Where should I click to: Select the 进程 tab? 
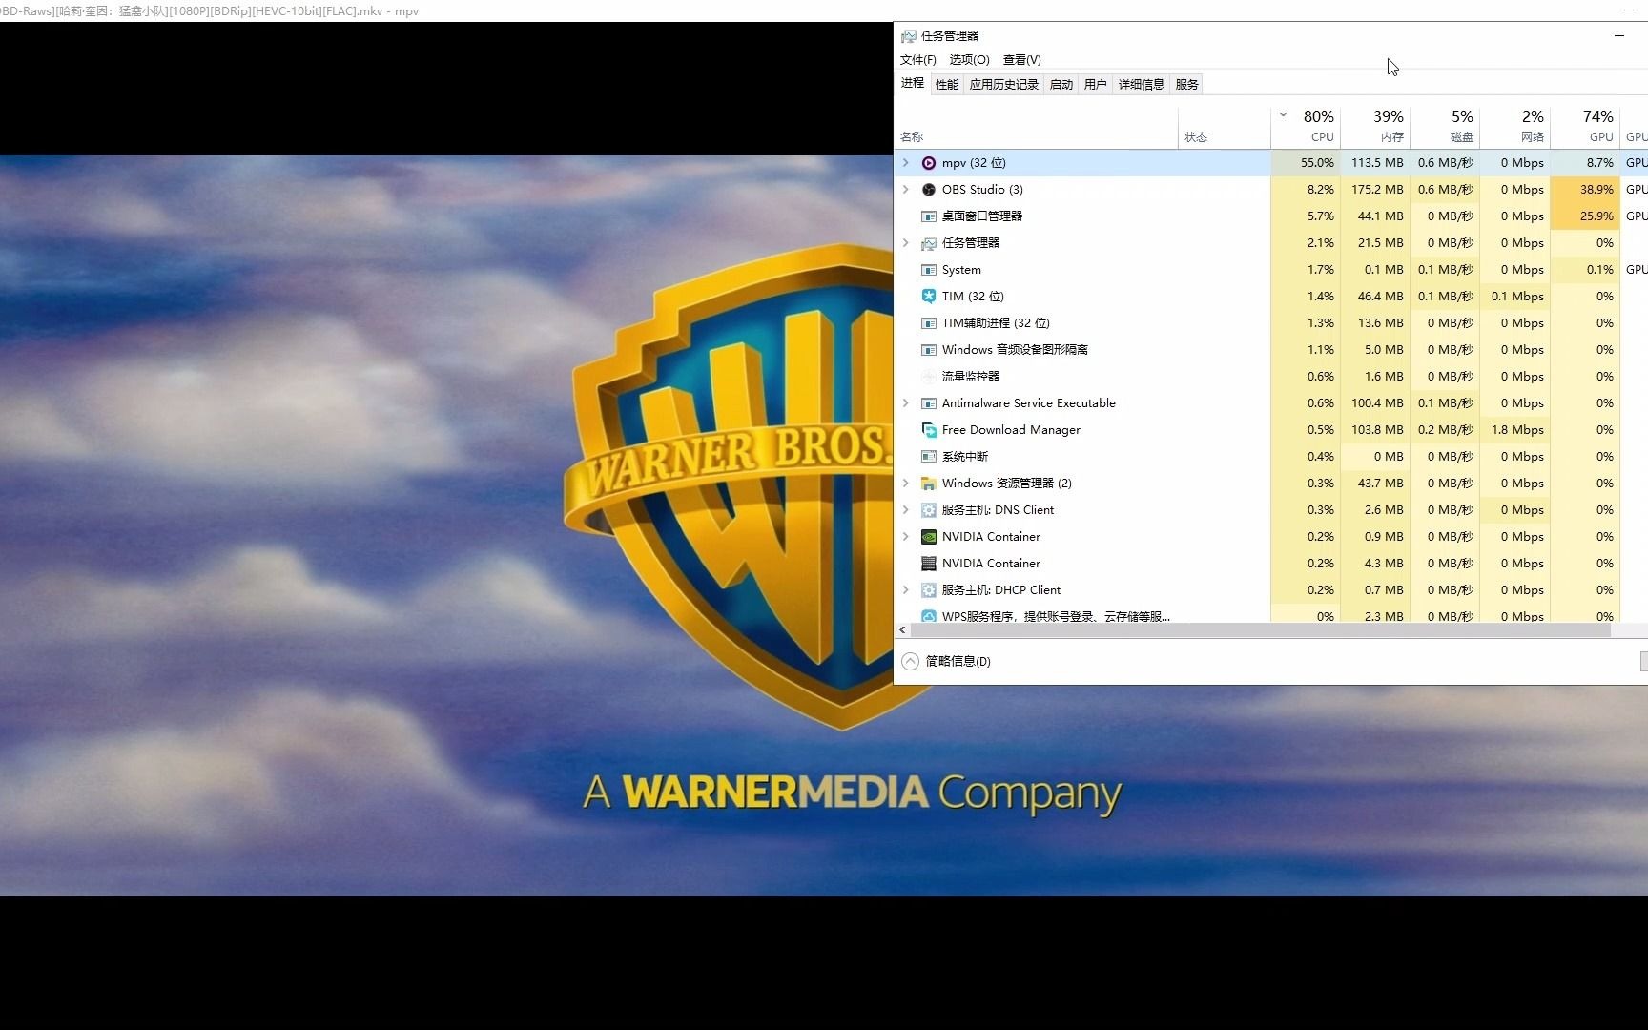913,84
